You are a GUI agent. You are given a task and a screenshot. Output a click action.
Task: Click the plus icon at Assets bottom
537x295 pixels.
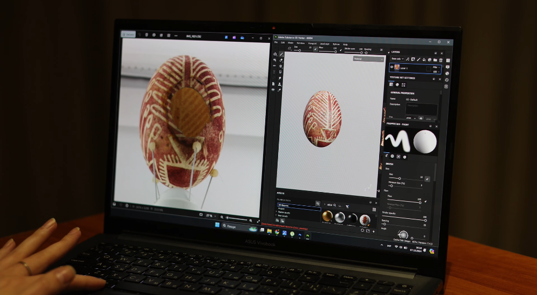coord(374,231)
